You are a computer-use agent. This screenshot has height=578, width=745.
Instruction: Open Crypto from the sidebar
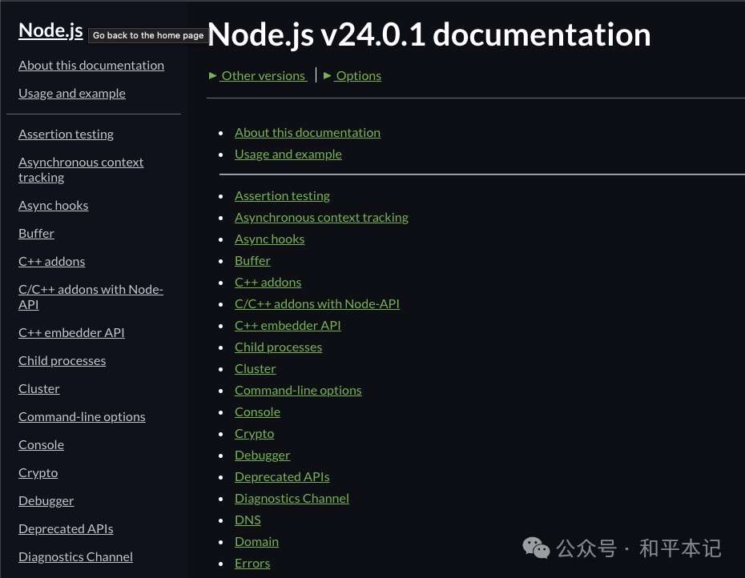[38, 473]
